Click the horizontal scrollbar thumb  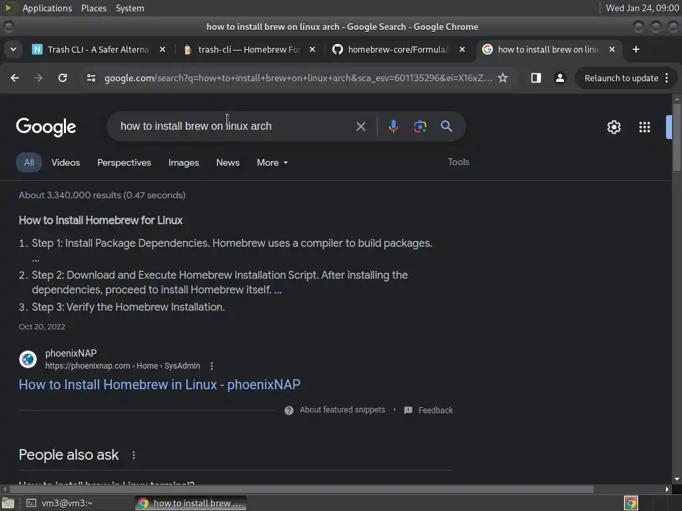(302, 489)
